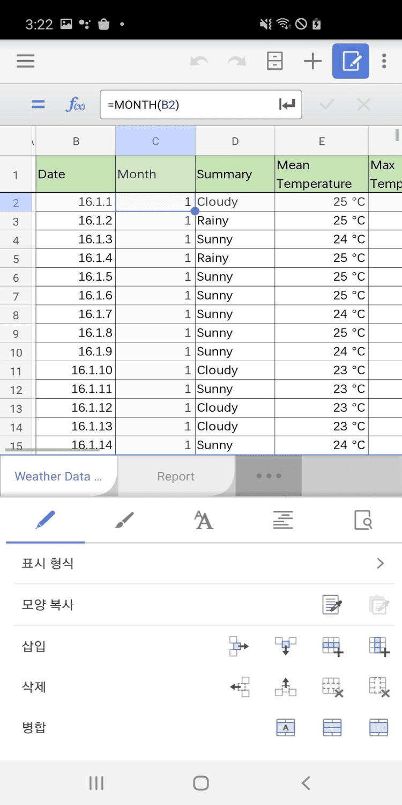Open the font formatting tab
402x805 pixels.
coord(204,520)
